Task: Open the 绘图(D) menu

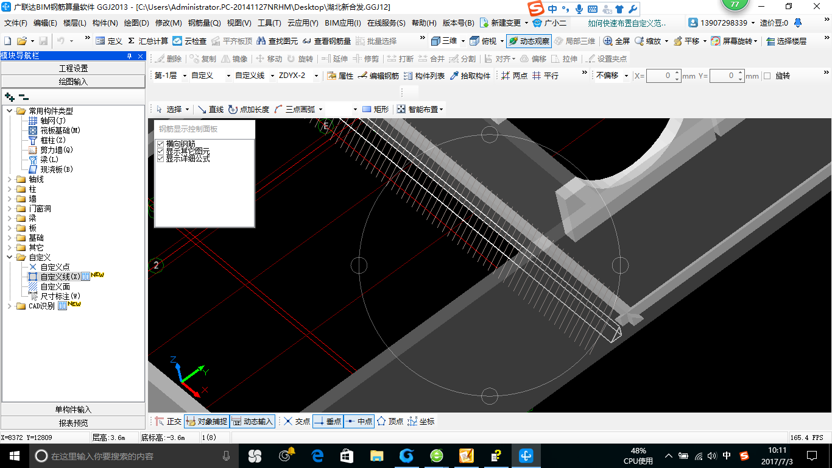Action: 136,23
